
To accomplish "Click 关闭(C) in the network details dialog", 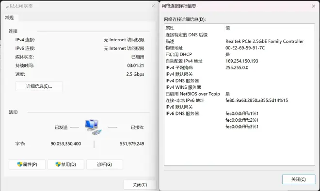I will (299, 179).
